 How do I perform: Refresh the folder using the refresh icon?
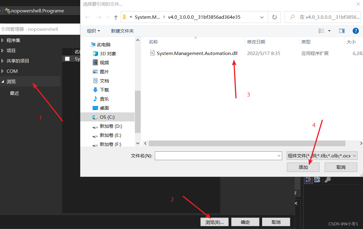(274, 17)
